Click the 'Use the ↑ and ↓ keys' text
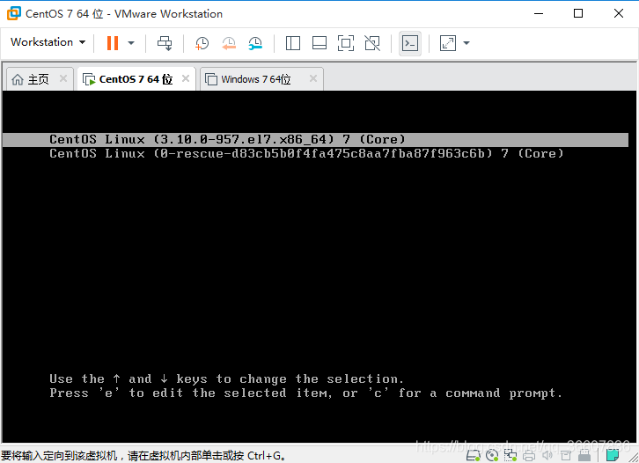Screen dimensions: 639x463 tap(226, 378)
